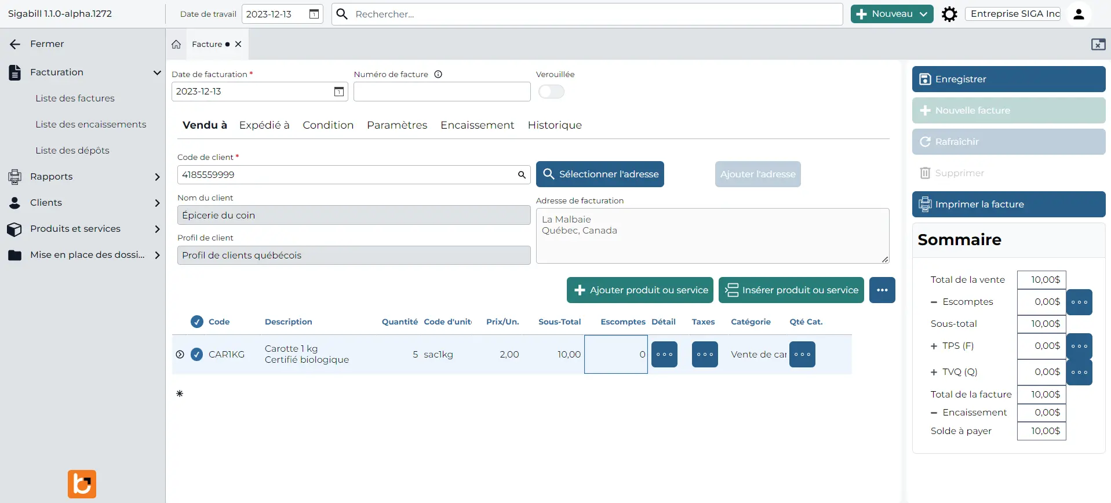The width and height of the screenshot is (1111, 503).
Task: Open the Date de facturation calendar icon
Action: click(339, 92)
